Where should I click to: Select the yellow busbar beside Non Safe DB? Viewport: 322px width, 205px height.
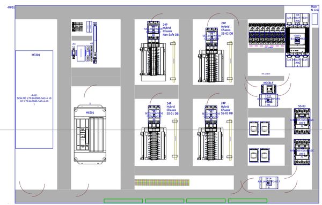point(173,62)
